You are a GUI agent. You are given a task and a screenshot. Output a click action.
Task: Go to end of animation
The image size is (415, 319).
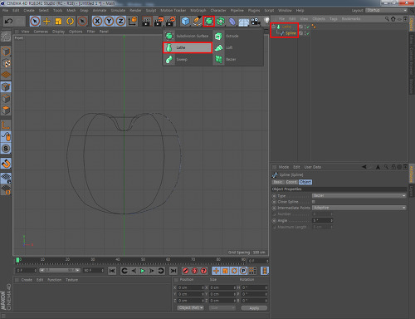point(173,271)
